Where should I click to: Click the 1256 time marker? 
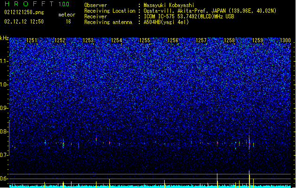[x=173, y=40]
